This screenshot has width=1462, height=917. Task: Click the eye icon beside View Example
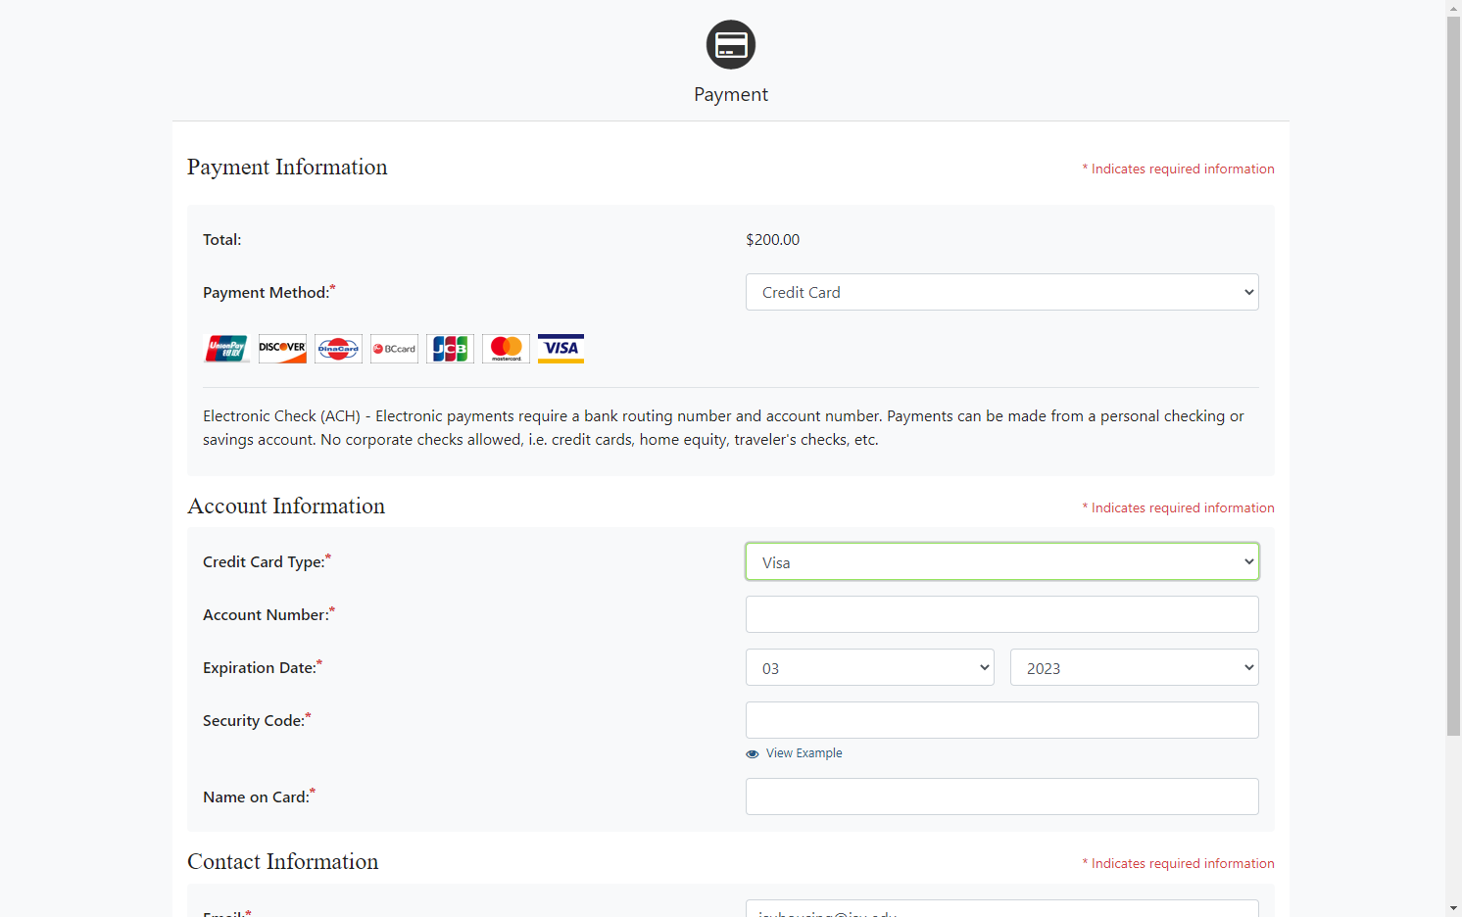tap(753, 754)
